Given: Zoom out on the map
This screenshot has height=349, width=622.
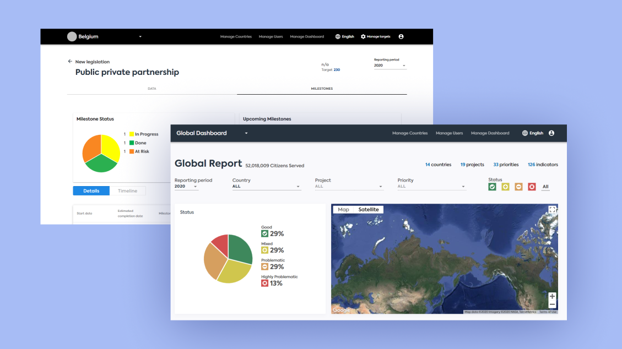Looking at the screenshot, I should click(x=552, y=304).
